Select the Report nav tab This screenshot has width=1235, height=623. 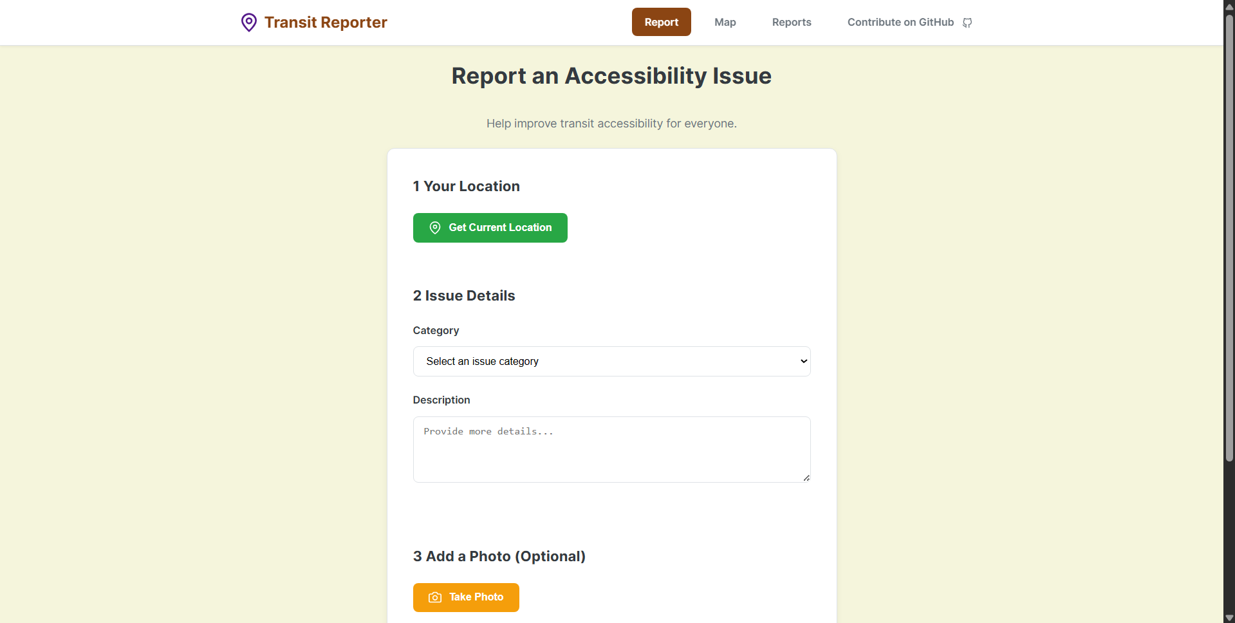(661, 22)
